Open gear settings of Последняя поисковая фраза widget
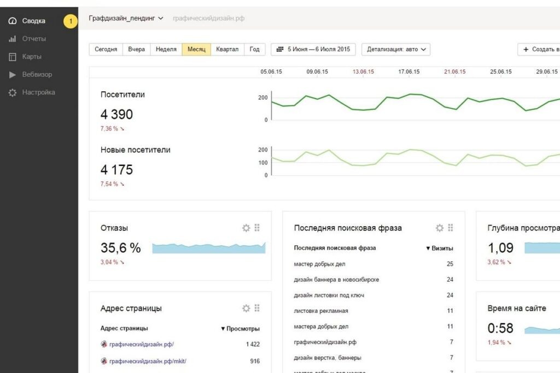 coord(440,228)
